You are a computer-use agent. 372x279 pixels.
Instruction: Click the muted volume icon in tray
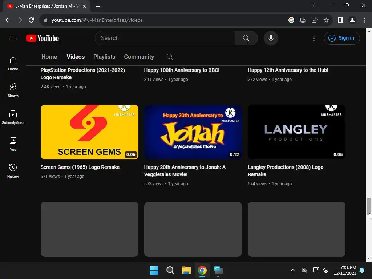325,270
